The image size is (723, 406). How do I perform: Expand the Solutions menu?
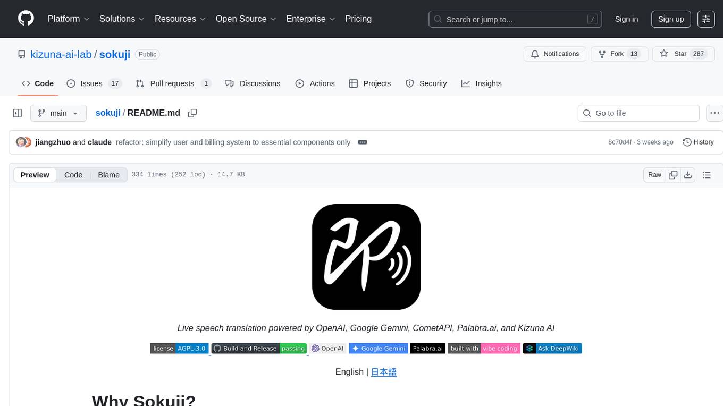pos(122,19)
